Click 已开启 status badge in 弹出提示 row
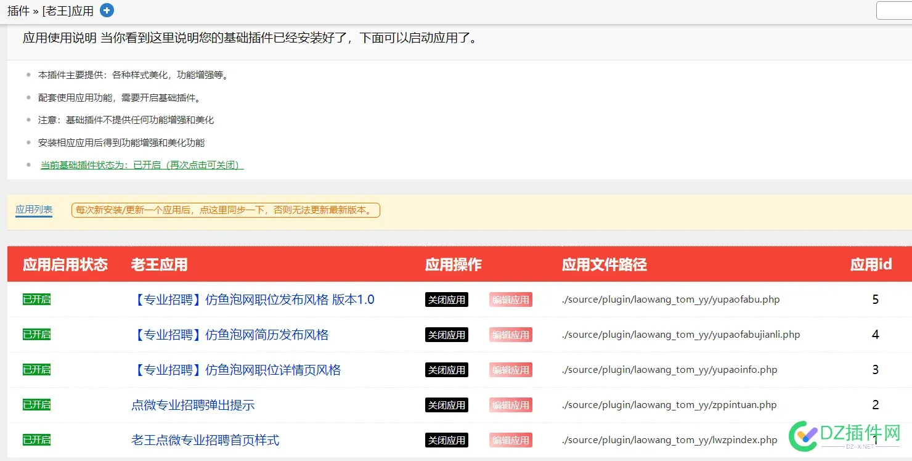 point(36,405)
